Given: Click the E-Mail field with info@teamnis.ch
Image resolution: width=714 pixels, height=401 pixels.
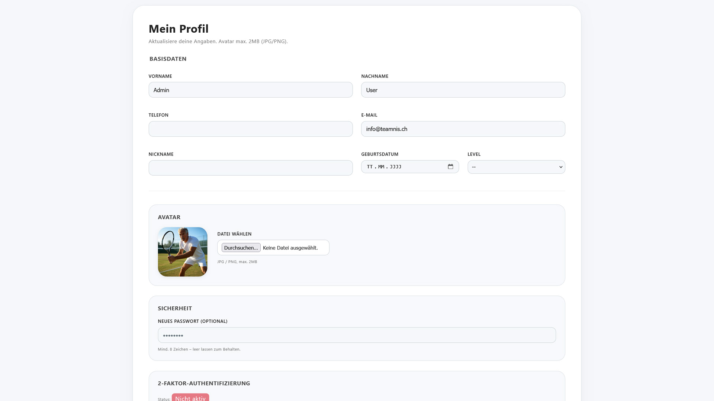Looking at the screenshot, I should click(x=463, y=129).
